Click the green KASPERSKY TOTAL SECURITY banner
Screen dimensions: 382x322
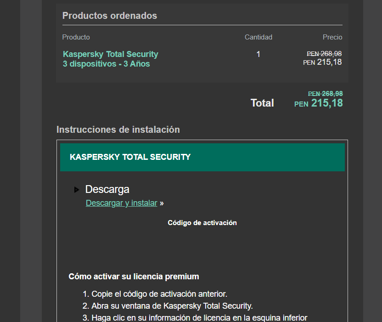[x=202, y=157]
